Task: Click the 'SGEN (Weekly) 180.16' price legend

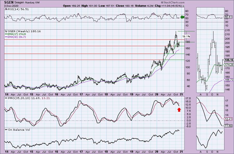Action: coord(23,31)
